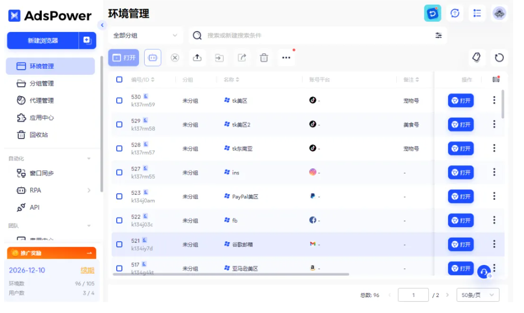Open the customer support headset bubble
Screen dimensions: 524x313
(484, 272)
